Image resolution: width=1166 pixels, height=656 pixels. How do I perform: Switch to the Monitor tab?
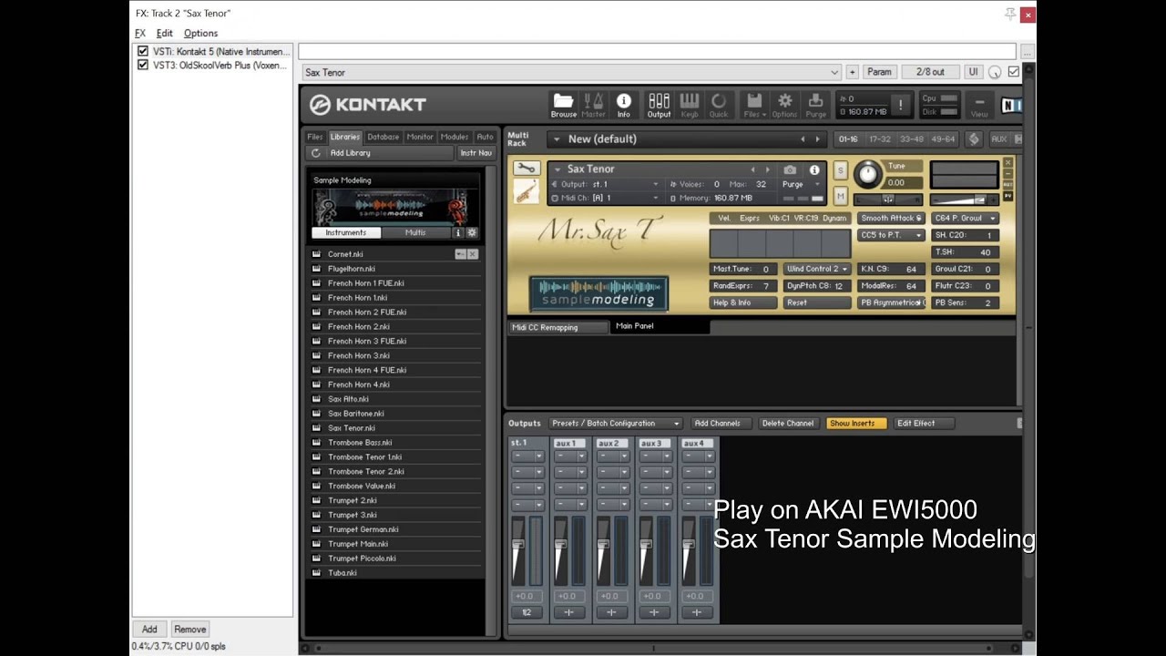click(420, 137)
